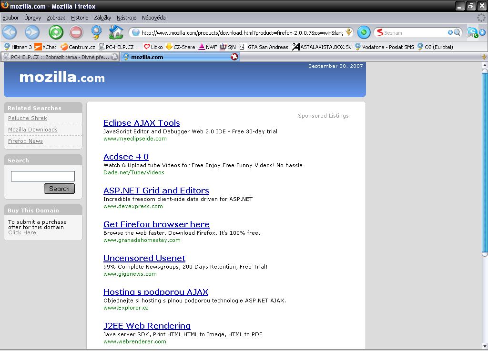
Task: Open the Centrum.cz bookmark
Action: pos(78,47)
